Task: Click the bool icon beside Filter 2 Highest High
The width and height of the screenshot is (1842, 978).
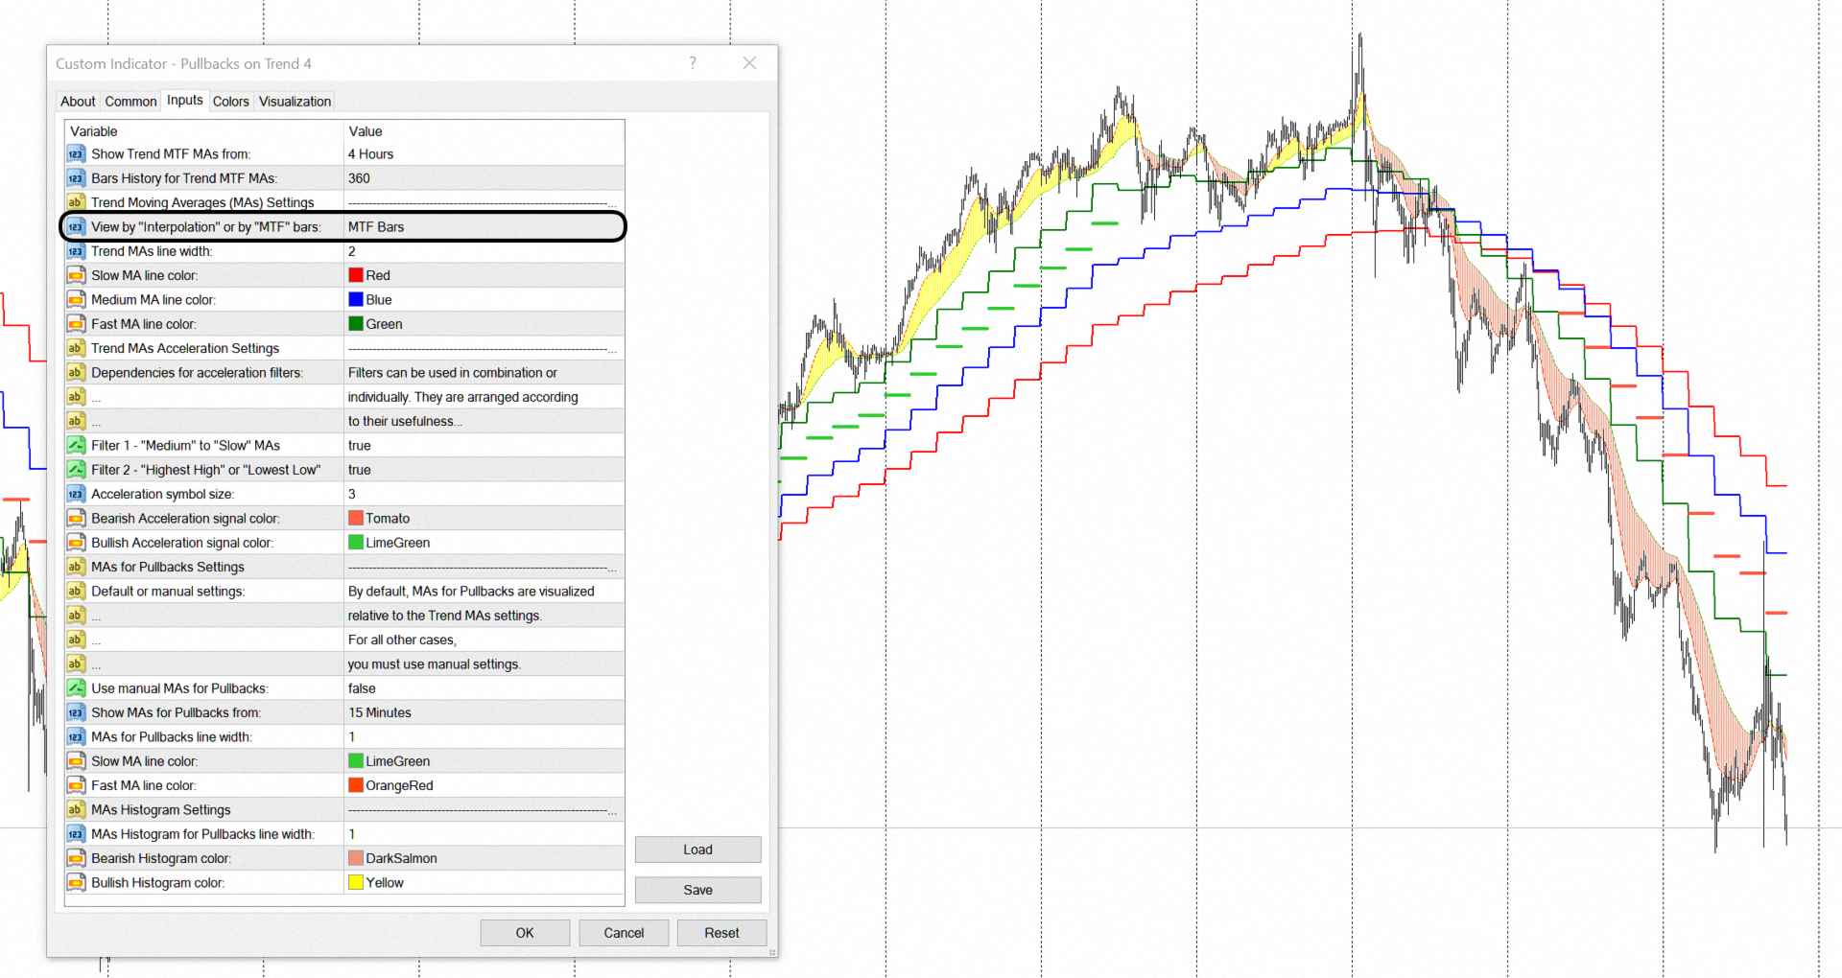Action: tap(76, 470)
